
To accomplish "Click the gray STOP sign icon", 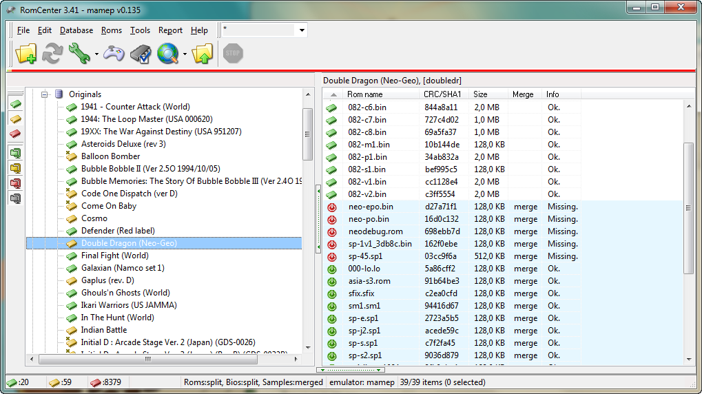I will point(233,54).
